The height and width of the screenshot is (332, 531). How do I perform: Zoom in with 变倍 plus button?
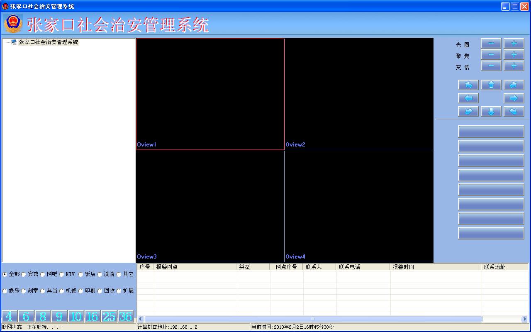[514, 66]
